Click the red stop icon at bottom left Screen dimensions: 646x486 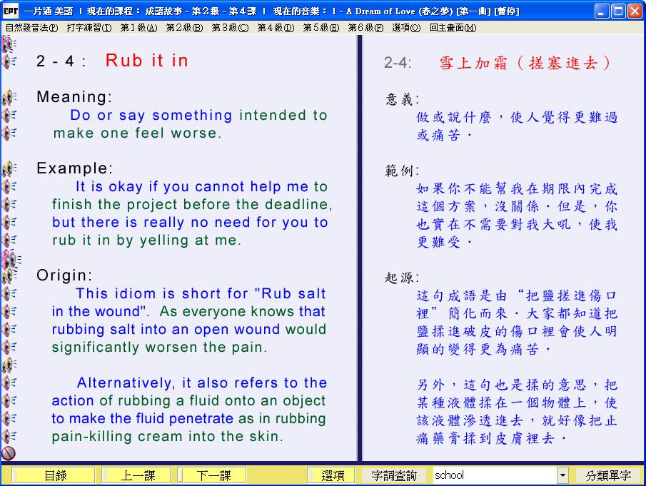point(9,452)
